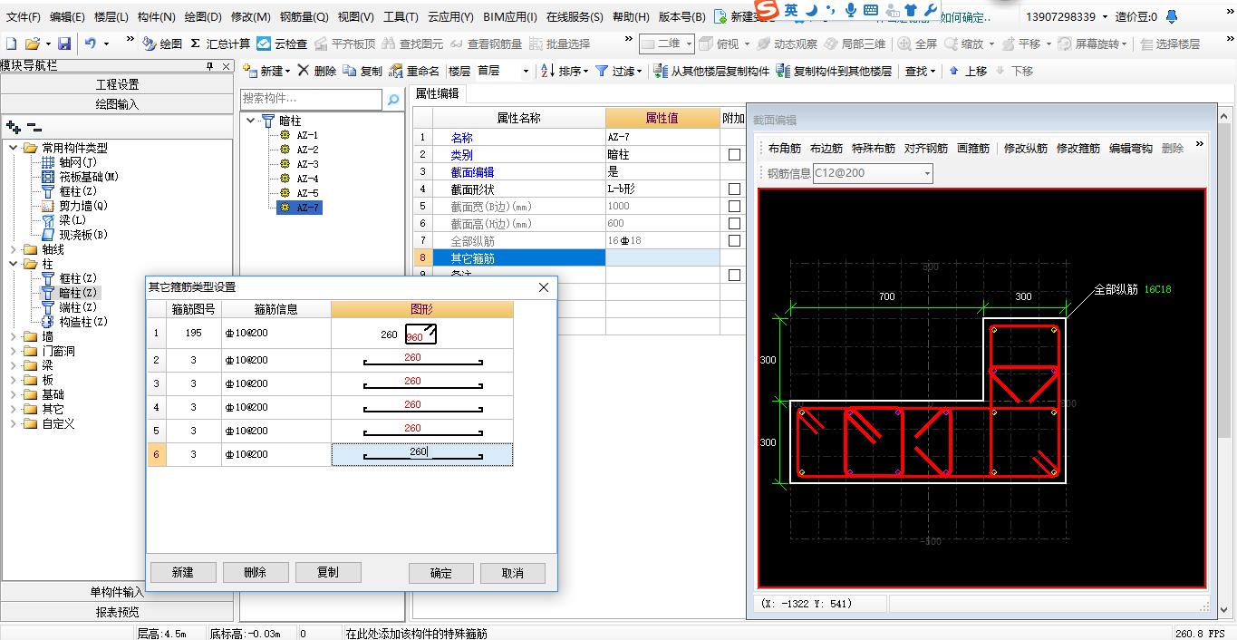Click 复制构件到其他楼层
This screenshot has height=640, width=1237.
pyautogui.click(x=834, y=71)
